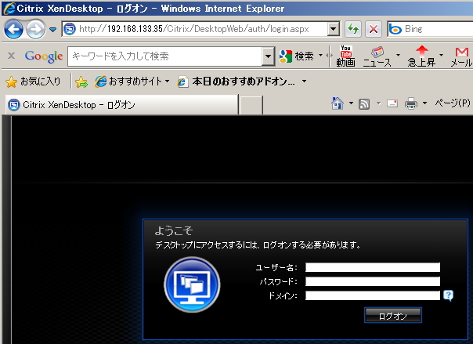
Task: Click the Citrix desktop monitor logo icon
Action: tap(192, 284)
